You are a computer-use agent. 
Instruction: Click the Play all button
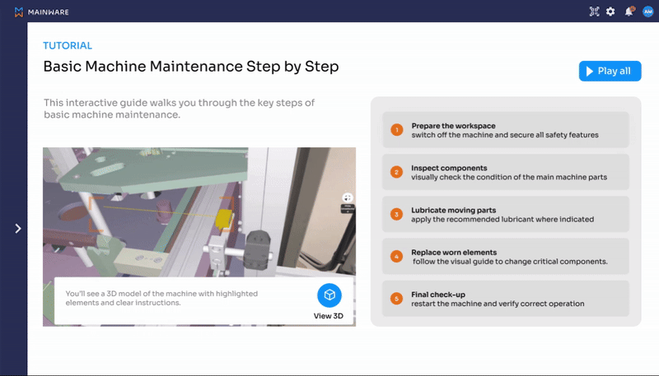coord(610,71)
